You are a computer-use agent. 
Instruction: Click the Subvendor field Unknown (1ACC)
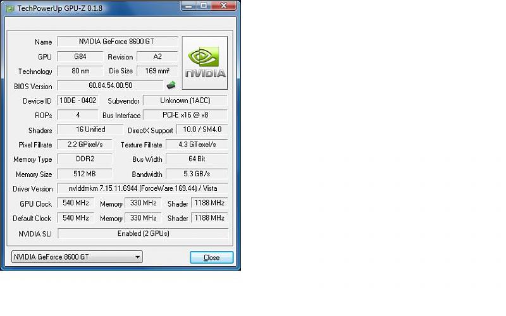(185, 100)
